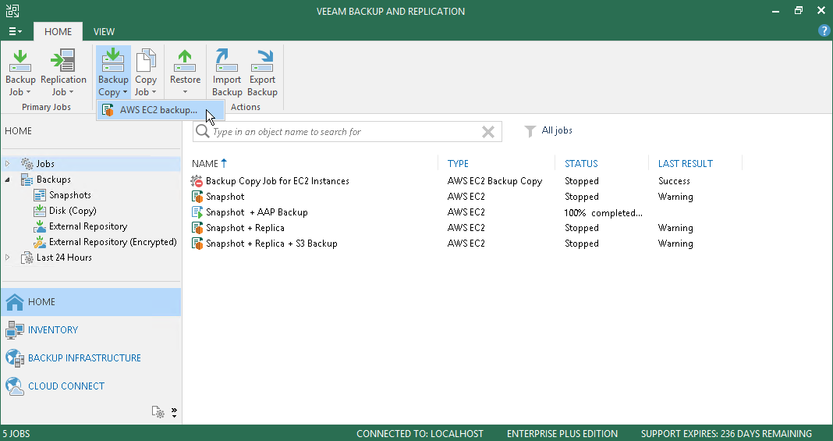
Task: Click the Snapshots tree icon
Action: [x=40, y=195]
